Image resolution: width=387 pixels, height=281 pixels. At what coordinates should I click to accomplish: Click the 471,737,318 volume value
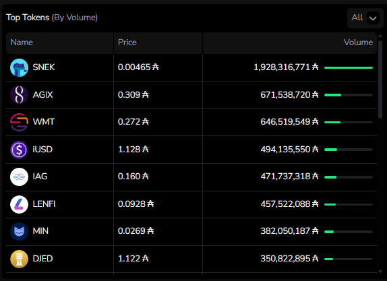pyautogui.click(x=289, y=177)
